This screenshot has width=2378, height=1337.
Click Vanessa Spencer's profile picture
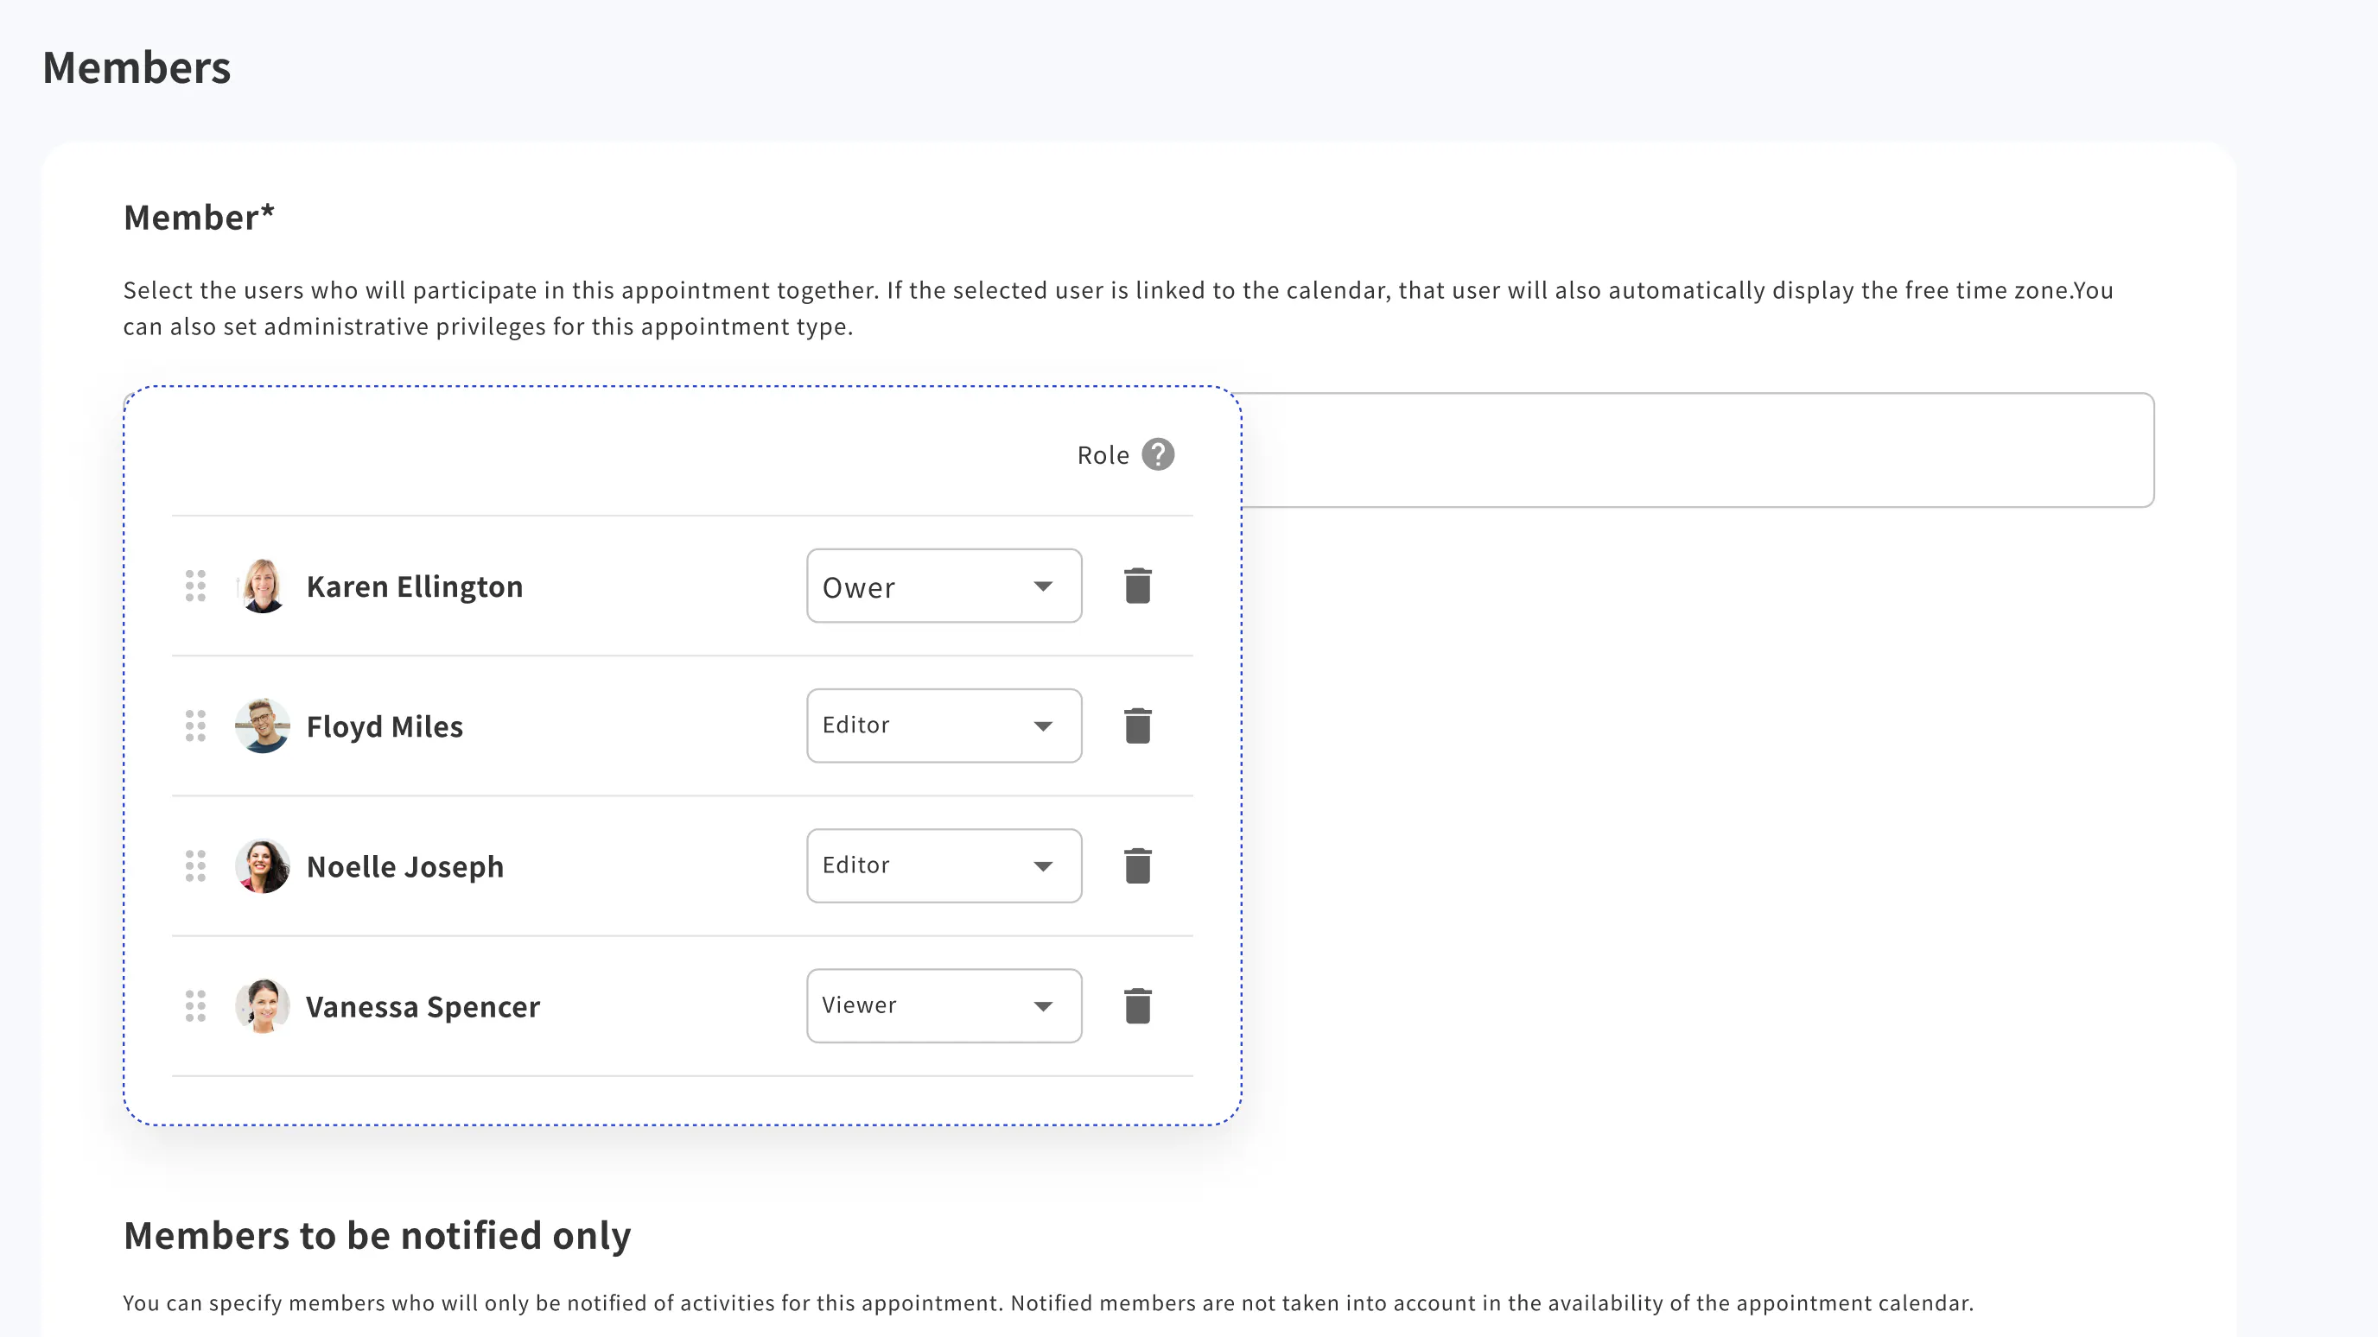(262, 1005)
